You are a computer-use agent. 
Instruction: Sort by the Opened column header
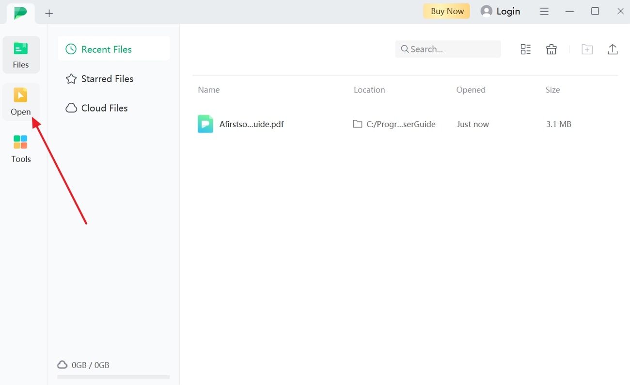pos(471,90)
